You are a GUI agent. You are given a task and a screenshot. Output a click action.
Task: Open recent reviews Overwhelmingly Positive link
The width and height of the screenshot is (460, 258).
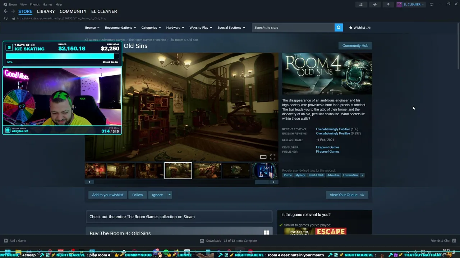click(x=333, y=129)
